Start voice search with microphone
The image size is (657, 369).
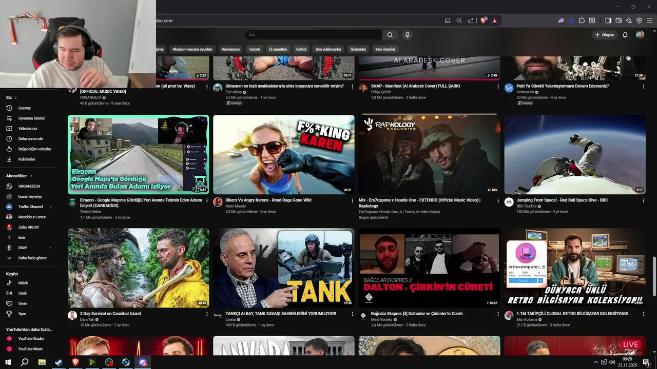(408, 35)
